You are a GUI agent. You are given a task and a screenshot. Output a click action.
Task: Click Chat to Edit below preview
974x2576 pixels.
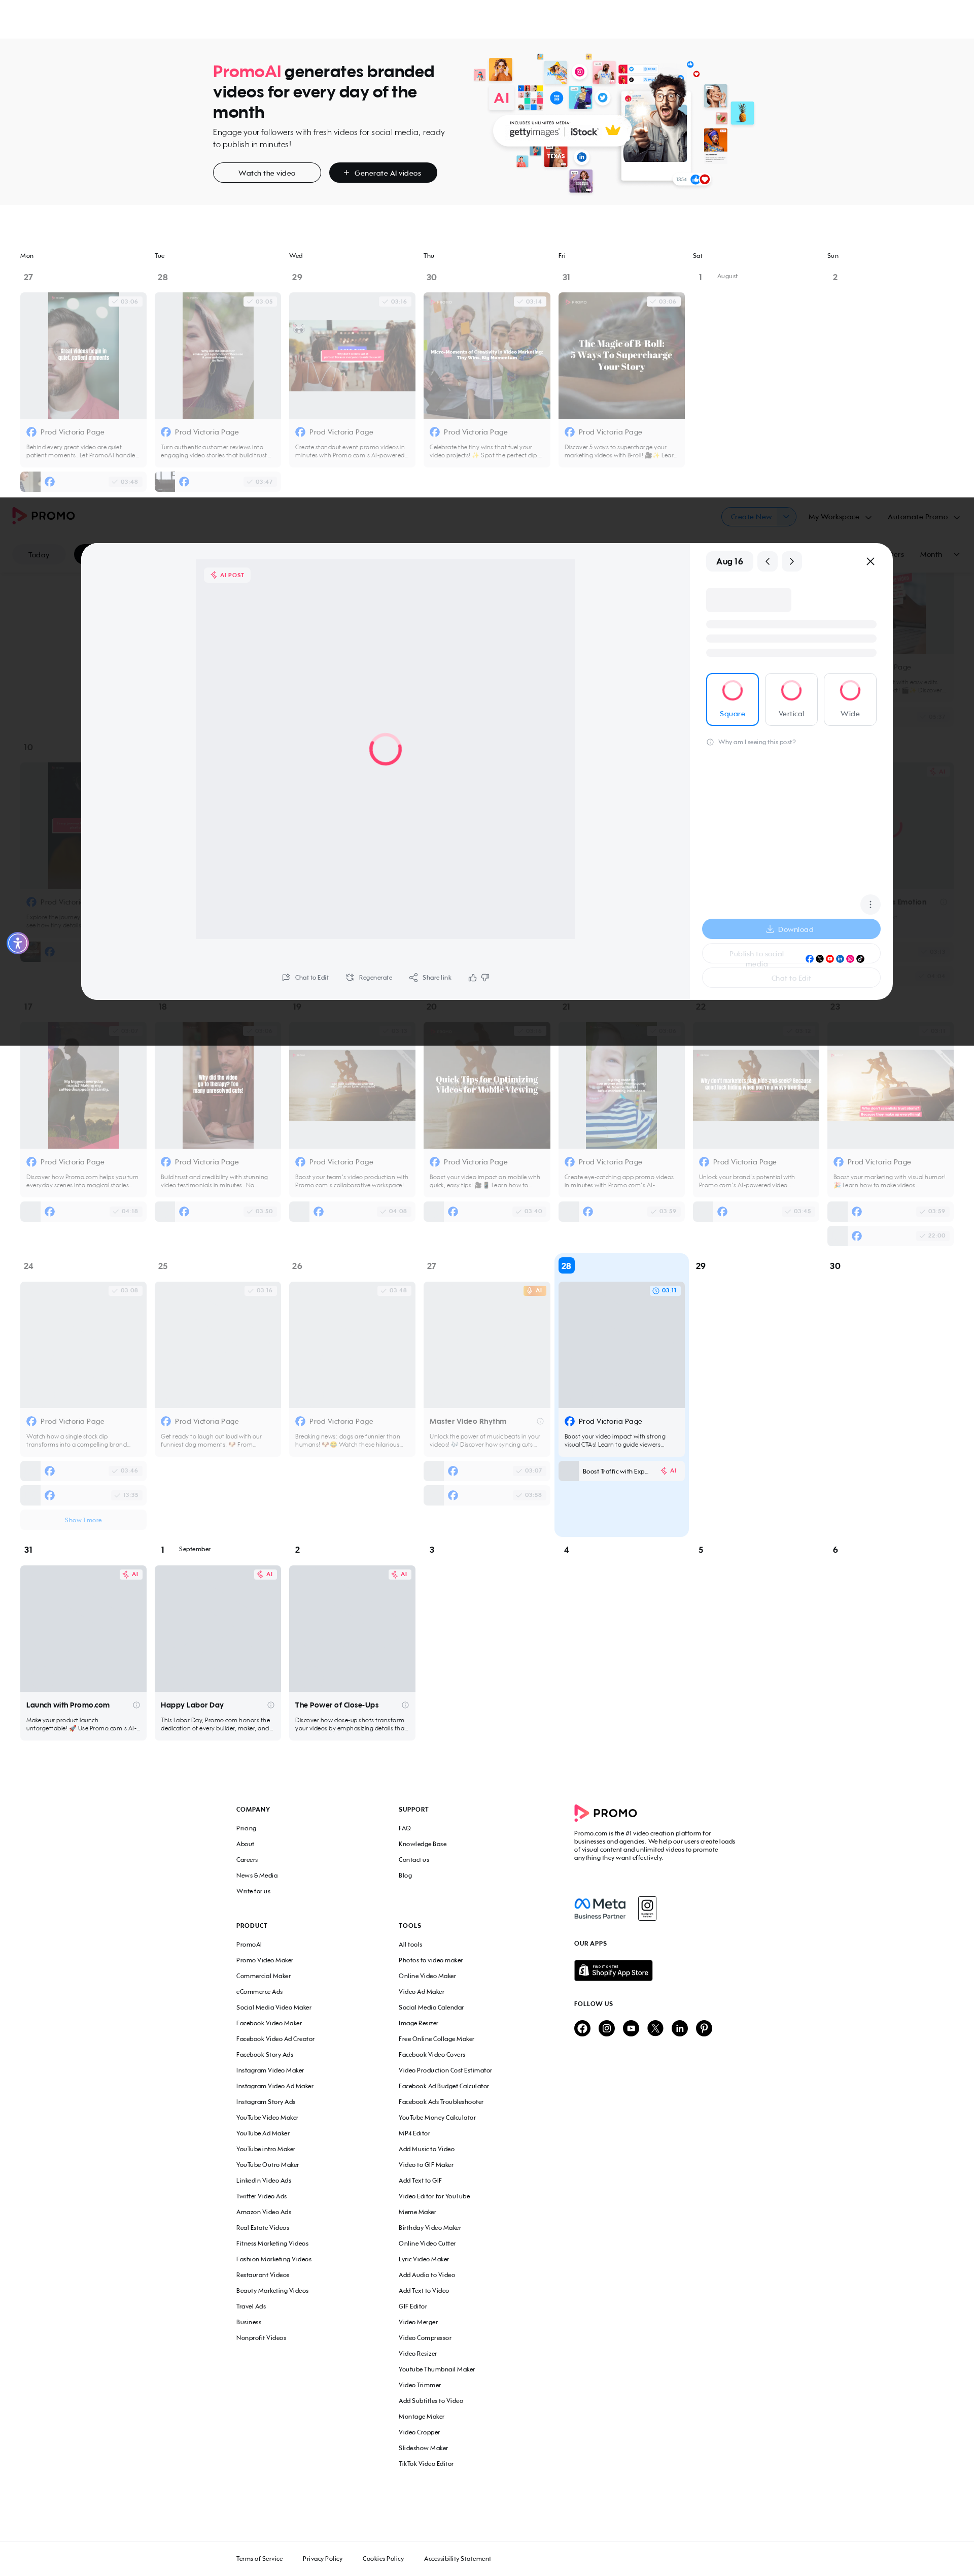click(x=305, y=977)
